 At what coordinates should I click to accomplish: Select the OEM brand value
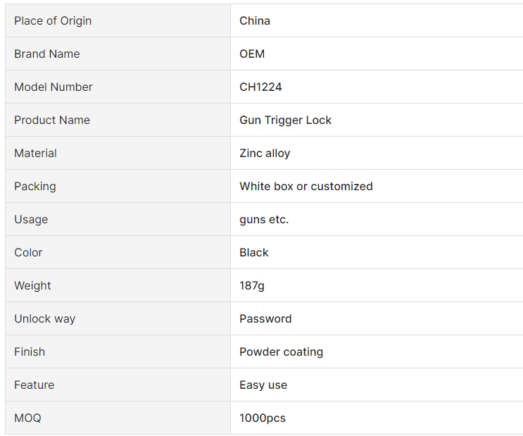coord(252,54)
